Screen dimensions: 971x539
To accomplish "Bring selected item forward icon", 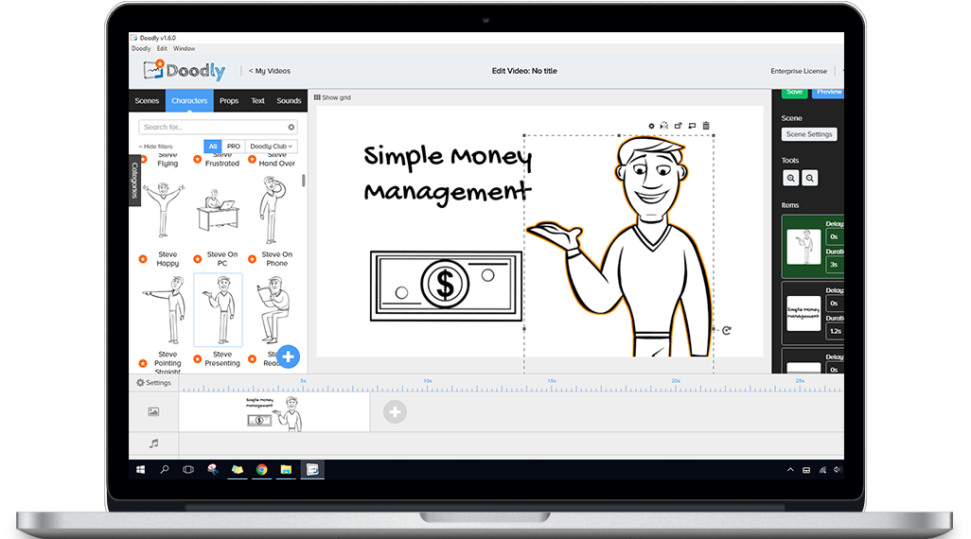I will click(x=678, y=126).
